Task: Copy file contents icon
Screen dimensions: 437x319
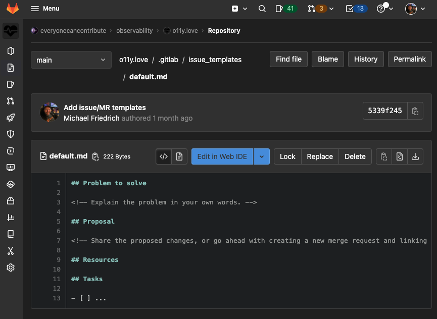Action: (x=384, y=156)
